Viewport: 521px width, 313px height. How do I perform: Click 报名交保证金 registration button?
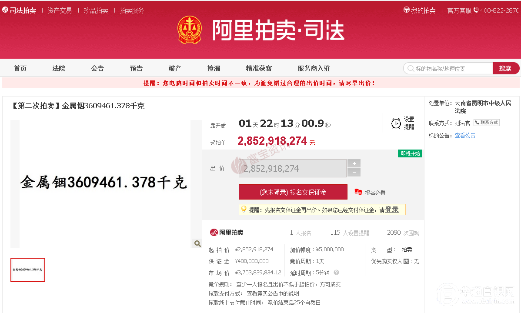(x=293, y=192)
